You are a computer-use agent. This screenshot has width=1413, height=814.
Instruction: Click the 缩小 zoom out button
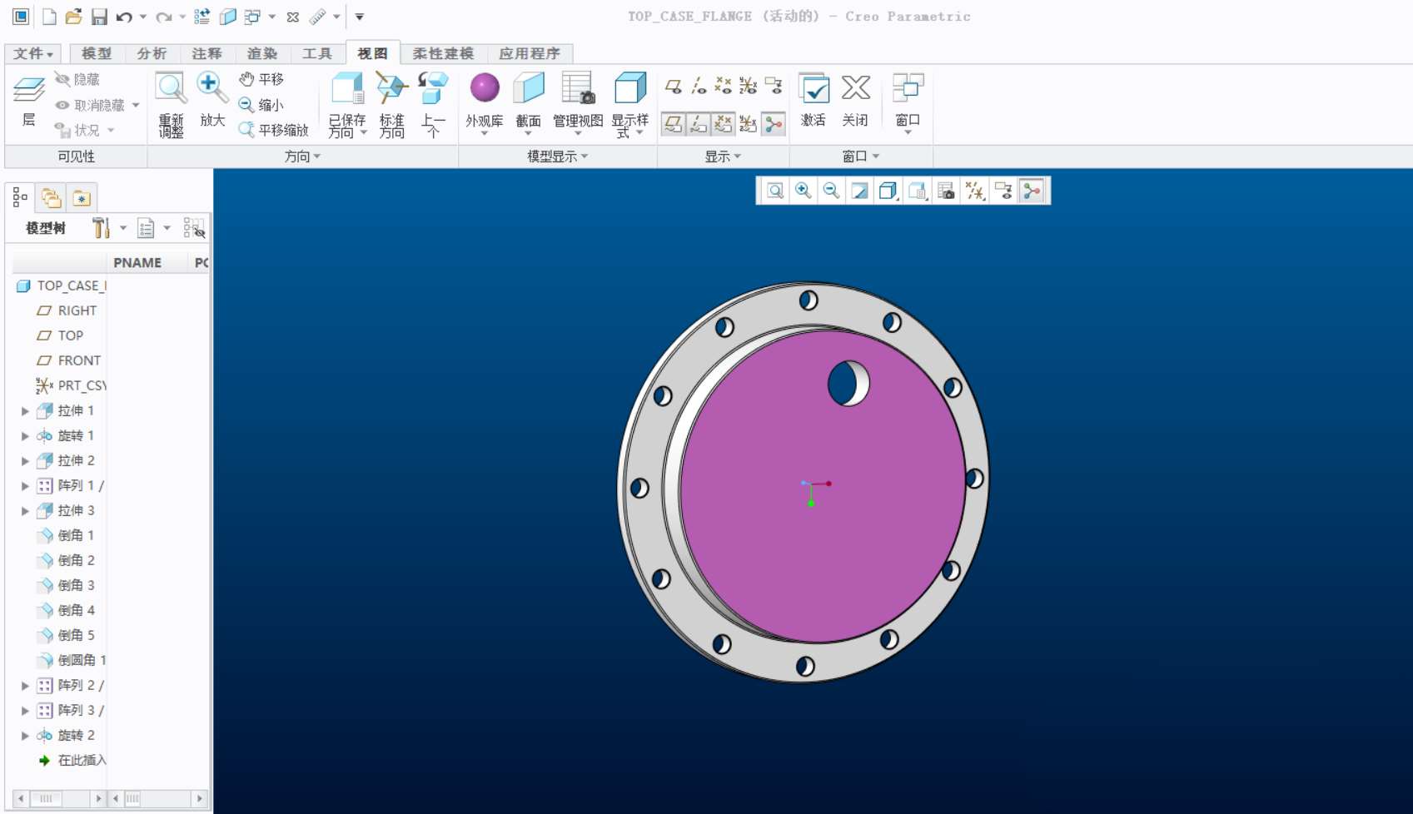click(261, 105)
